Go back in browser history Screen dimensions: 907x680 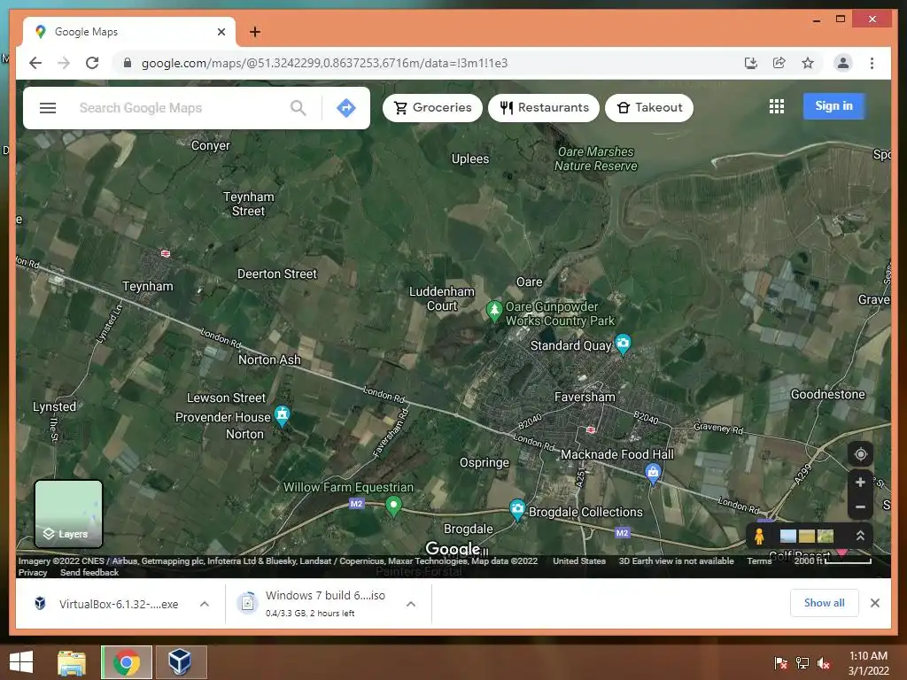click(x=35, y=63)
